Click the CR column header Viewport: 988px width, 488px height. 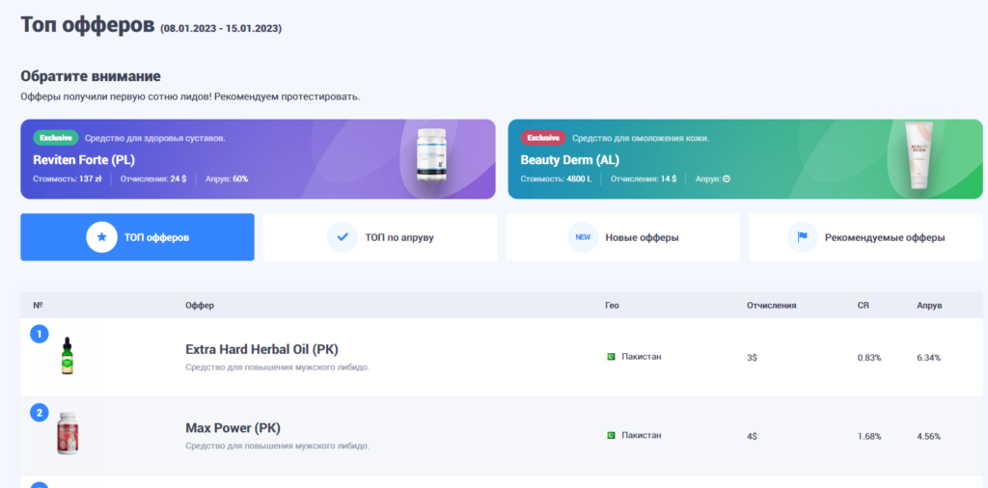point(864,306)
